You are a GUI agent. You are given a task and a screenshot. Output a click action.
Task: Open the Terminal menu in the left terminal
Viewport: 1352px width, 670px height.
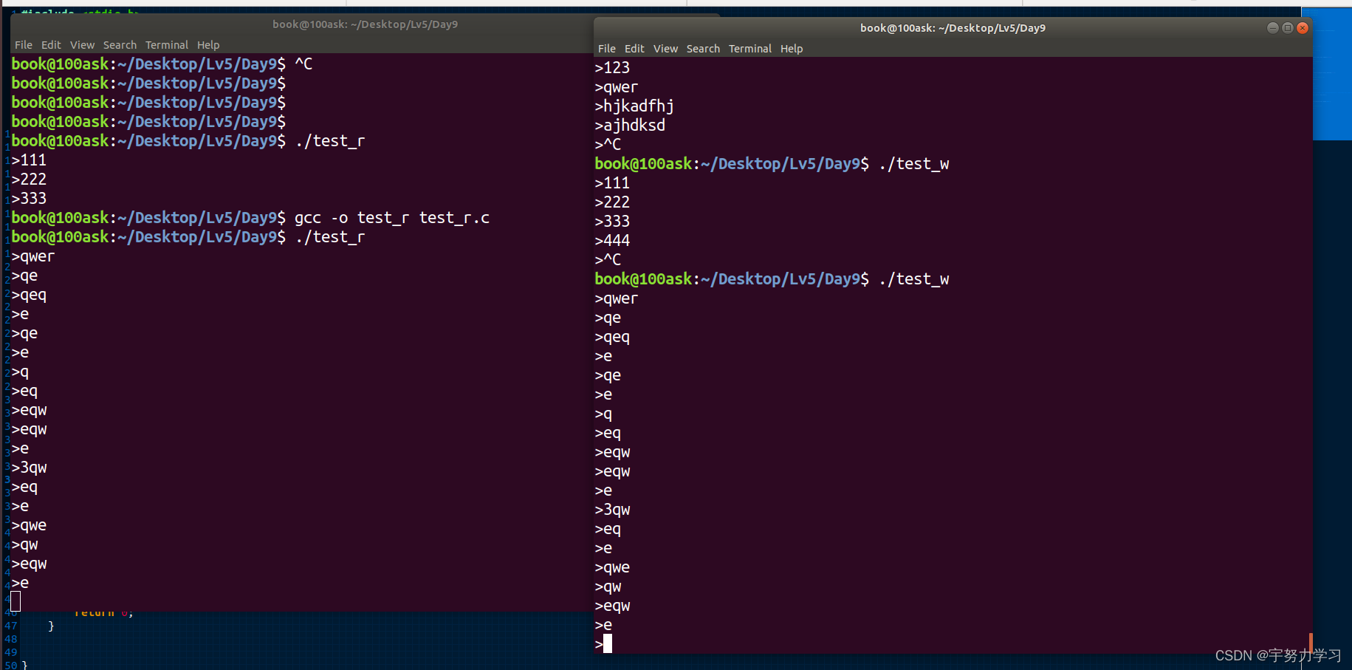click(x=166, y=44)
